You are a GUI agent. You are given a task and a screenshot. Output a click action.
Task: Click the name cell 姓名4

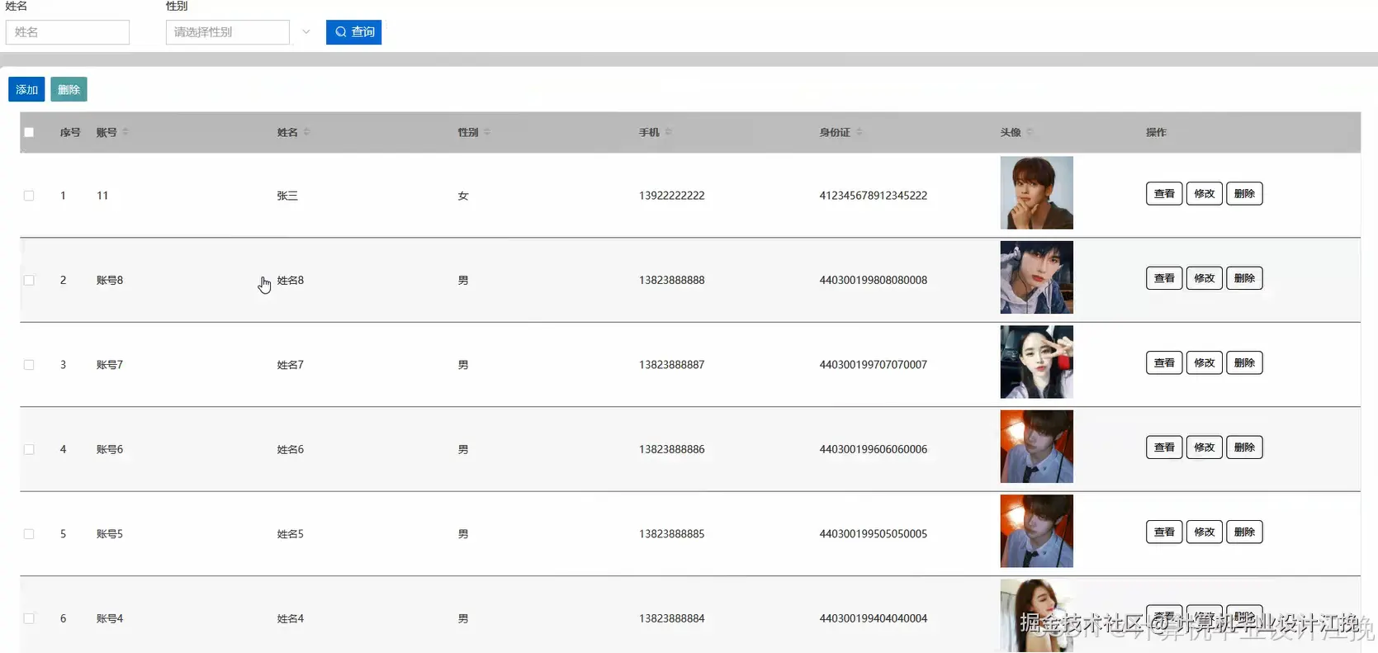tap(291, 618)
